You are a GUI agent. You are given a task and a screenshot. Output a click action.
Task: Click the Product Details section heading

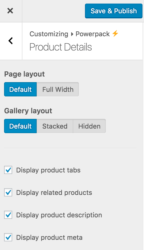[61, 47]
